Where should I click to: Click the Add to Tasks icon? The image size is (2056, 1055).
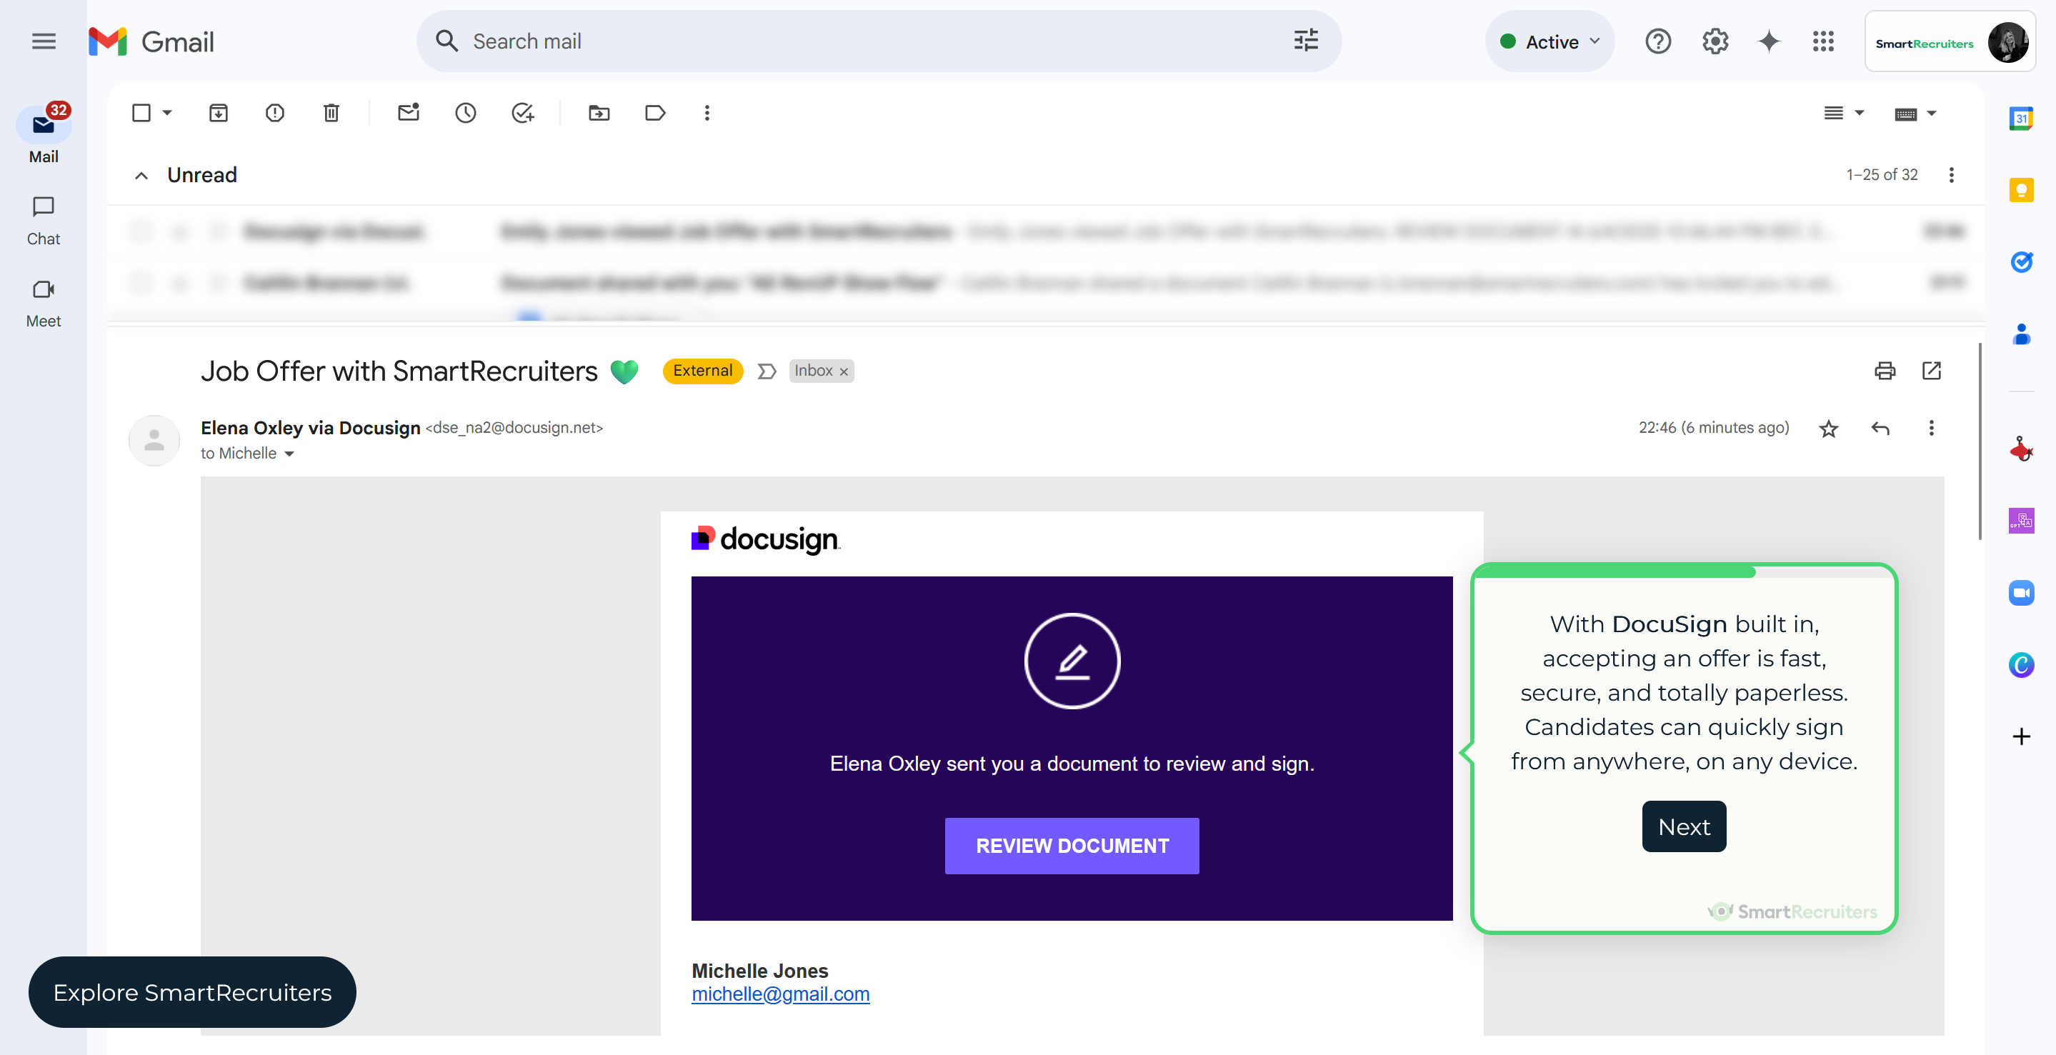click(x=523, y=113)
